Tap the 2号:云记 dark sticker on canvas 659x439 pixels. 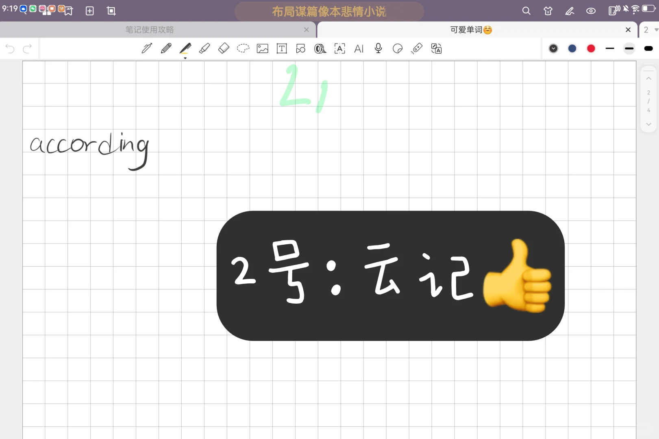click(391, 276)
